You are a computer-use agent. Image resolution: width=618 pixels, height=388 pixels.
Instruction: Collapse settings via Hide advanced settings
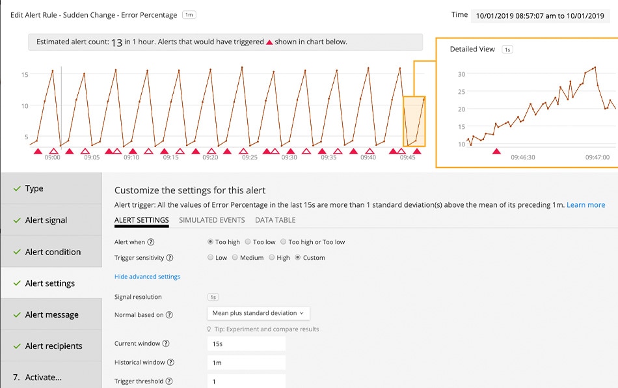[x=148, y=277]
